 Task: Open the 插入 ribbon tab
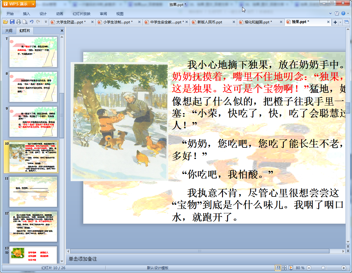point(26,14)
